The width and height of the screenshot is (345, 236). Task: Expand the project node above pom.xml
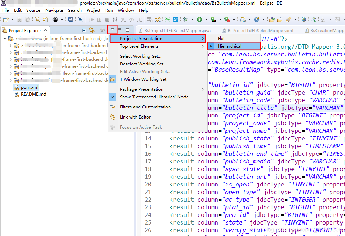click(10, 80)
